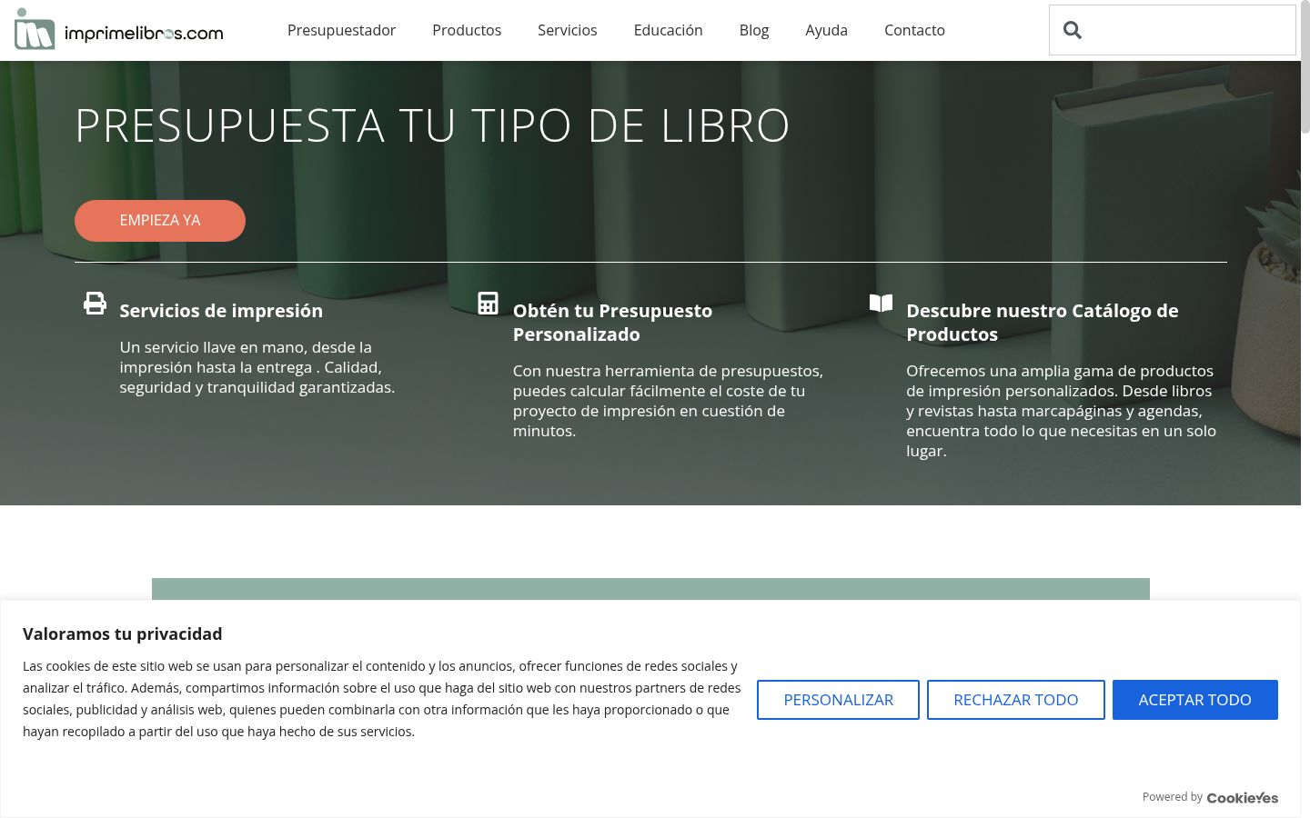Click the printer icon beside Servicios de impresión

[x=95, y=304]
